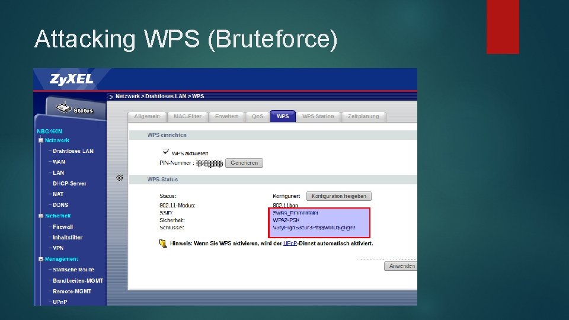569x320 pixels.
Task: Click the obscured PIN-Nummer value
Action: (209, 164)
